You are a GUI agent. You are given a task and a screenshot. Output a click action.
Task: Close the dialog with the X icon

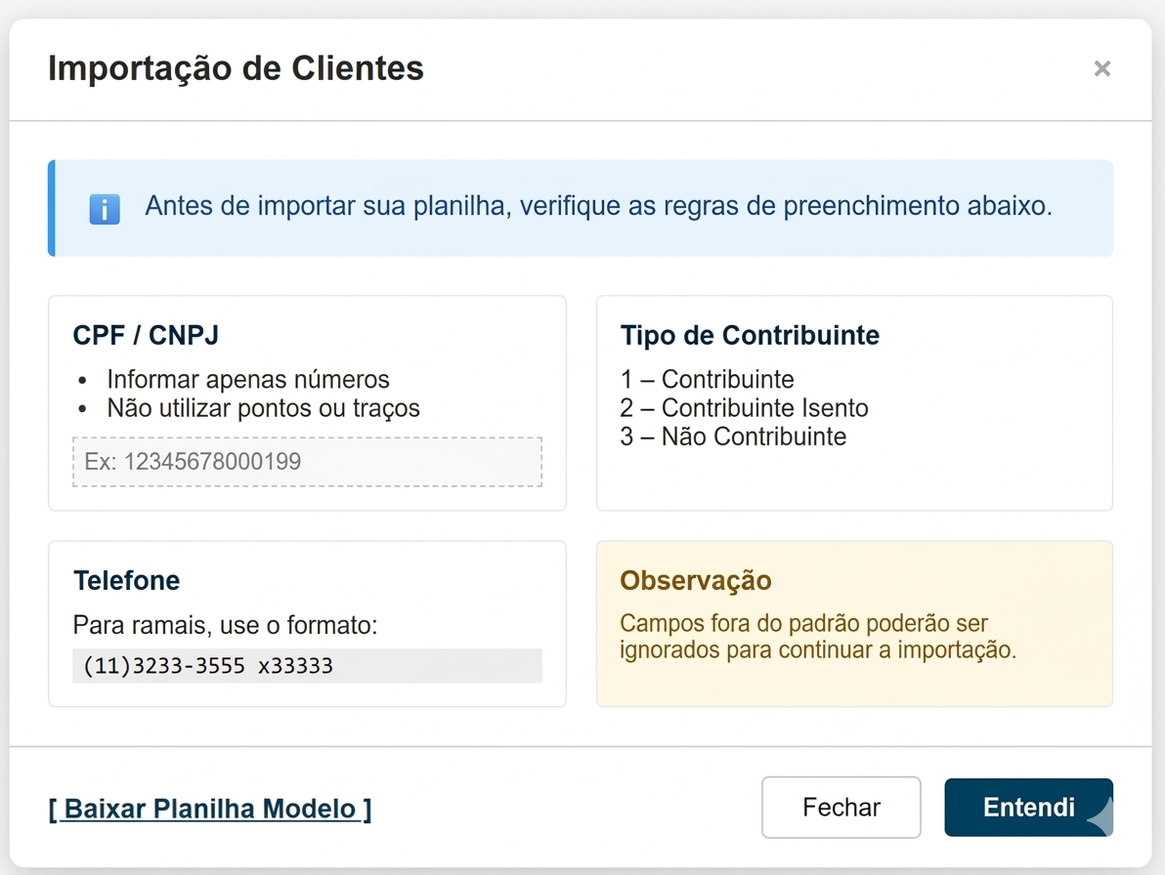click(1101, 68)
